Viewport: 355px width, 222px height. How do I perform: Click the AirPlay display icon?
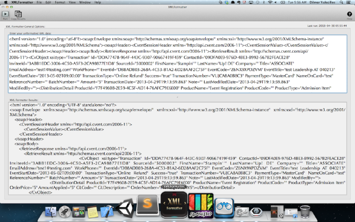click(x=251, y=2)
